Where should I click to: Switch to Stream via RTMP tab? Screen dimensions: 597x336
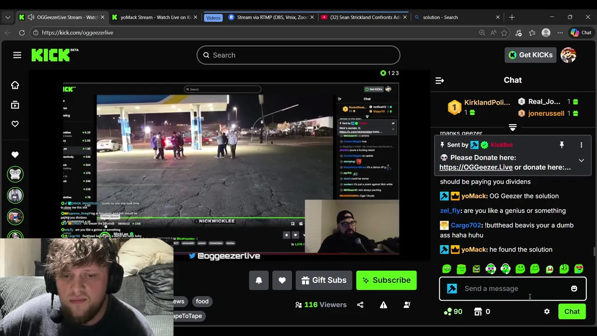coord(272,17)
